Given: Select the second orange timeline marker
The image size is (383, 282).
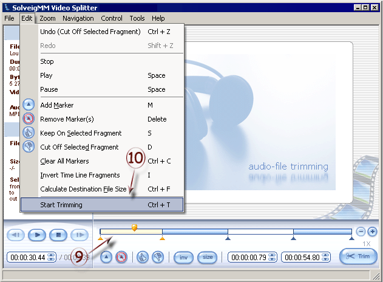Looking at the screenshot, I should pos(162,238).
